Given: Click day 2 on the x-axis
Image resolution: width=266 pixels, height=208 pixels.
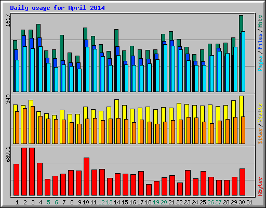Looking at the screenshot, I should pos(25,202).
